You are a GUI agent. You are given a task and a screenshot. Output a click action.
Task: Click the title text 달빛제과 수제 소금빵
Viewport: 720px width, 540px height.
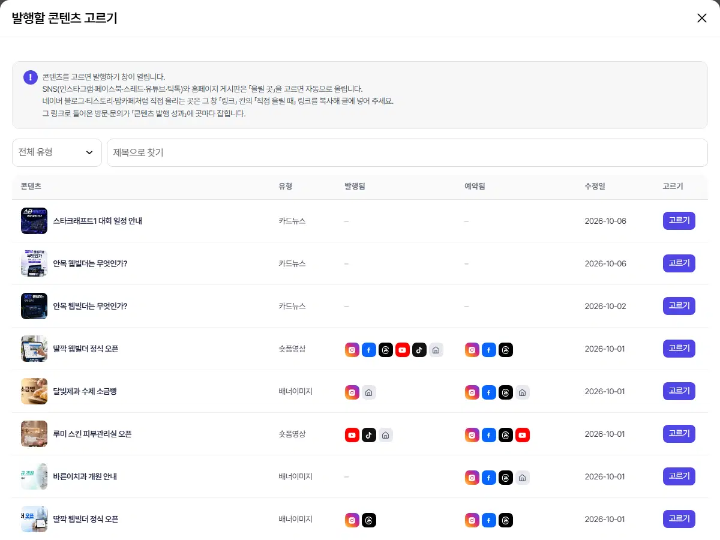point(85,391)
